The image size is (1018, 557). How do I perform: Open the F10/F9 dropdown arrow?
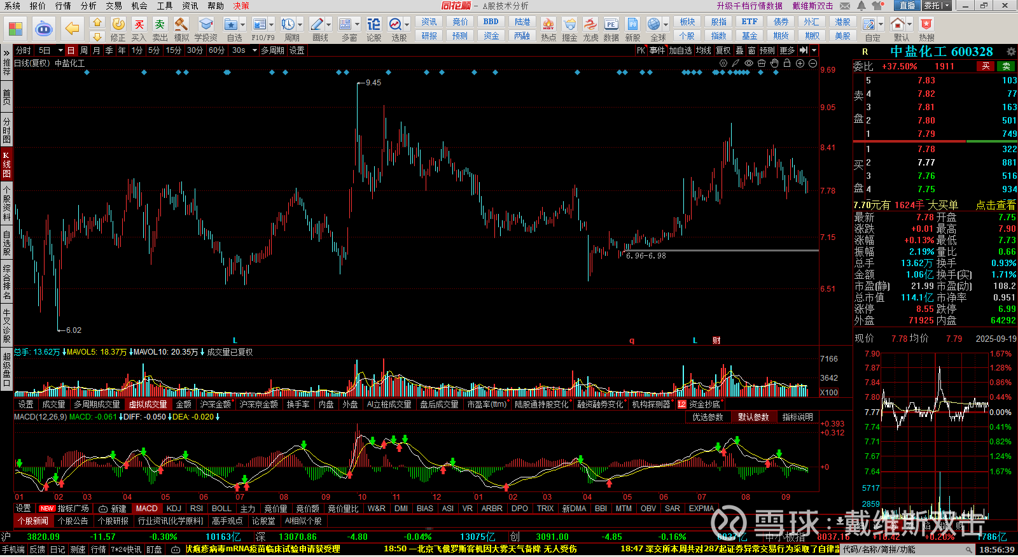(x=272, y=25)
